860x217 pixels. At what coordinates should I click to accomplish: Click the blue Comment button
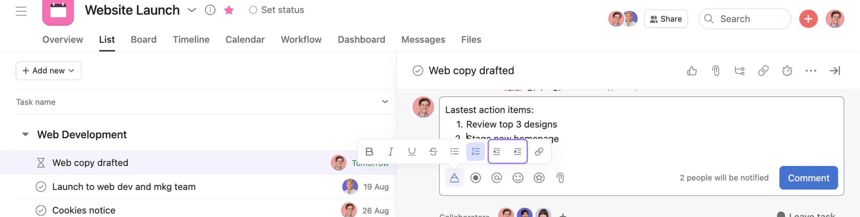point(808,178)
